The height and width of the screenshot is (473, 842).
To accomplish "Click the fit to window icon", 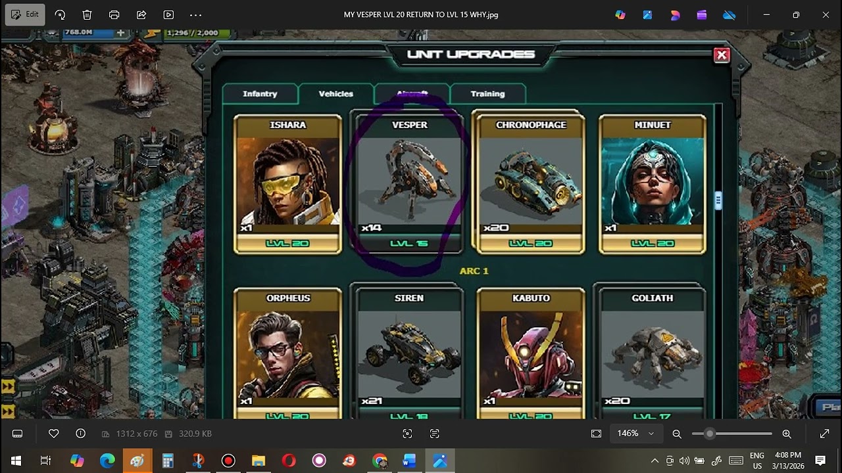I will pos(596,434).
